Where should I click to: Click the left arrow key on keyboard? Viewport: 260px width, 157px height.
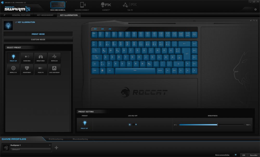point(181,70)
